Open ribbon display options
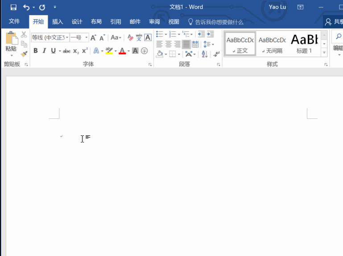343x256 pixels. click(x=300, y=7)
